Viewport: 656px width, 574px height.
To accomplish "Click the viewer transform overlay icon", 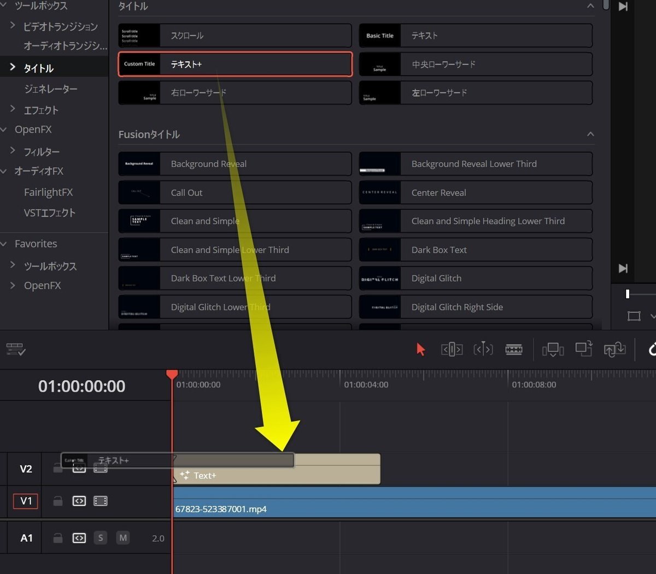I will click(x=634, y=316).
